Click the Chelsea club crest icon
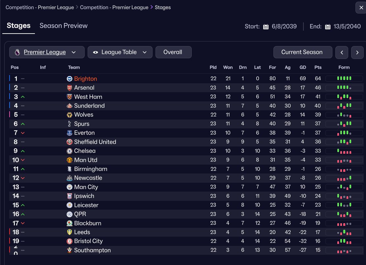This screenshot has height=265, width=366. [70, 151]
